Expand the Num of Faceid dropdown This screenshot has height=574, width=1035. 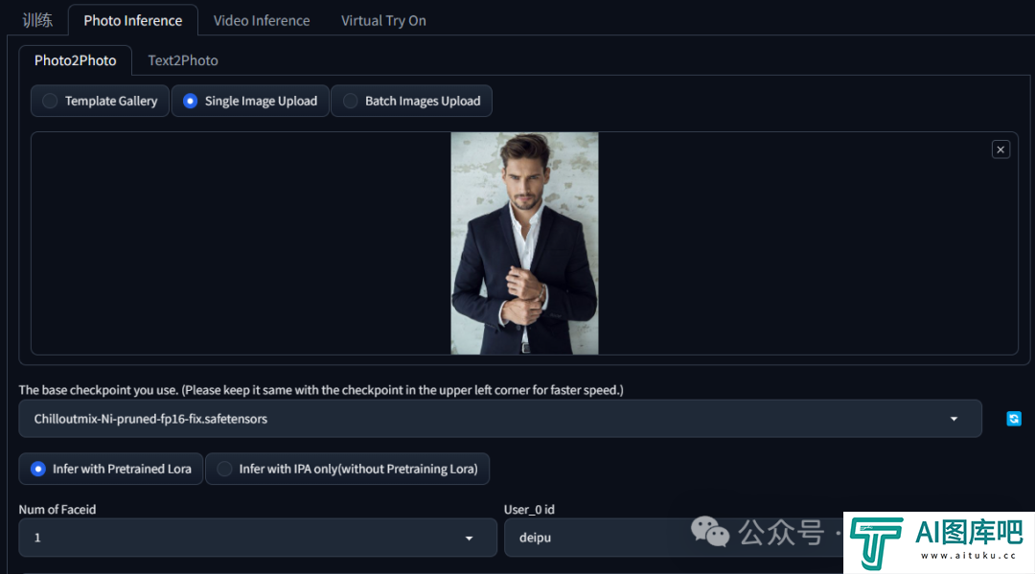coord(258,538)
